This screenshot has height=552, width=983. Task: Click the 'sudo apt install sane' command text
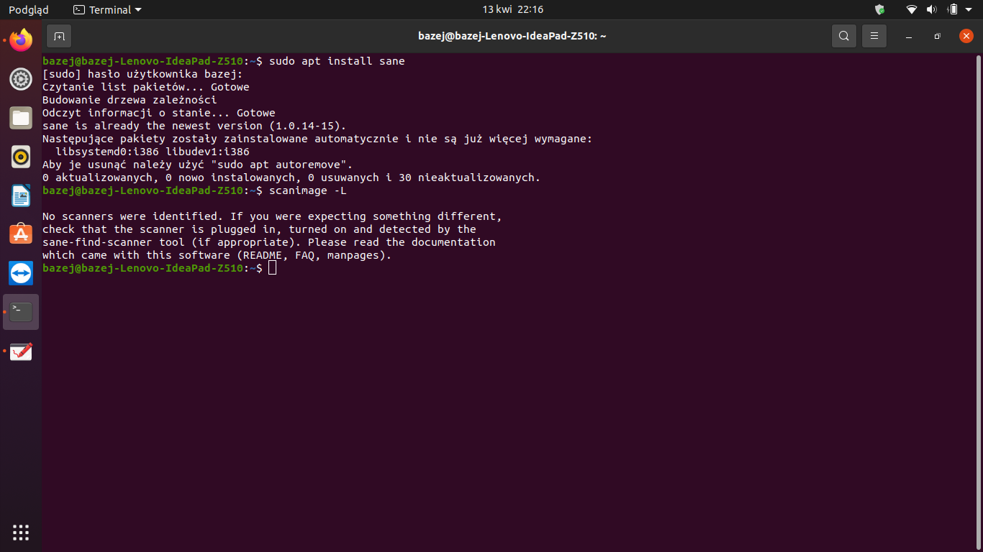pos(337,61)
